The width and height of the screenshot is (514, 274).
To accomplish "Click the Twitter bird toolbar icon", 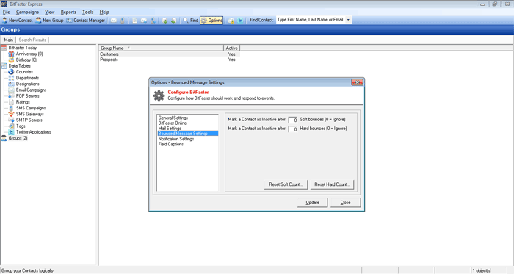I will (240, 21).
